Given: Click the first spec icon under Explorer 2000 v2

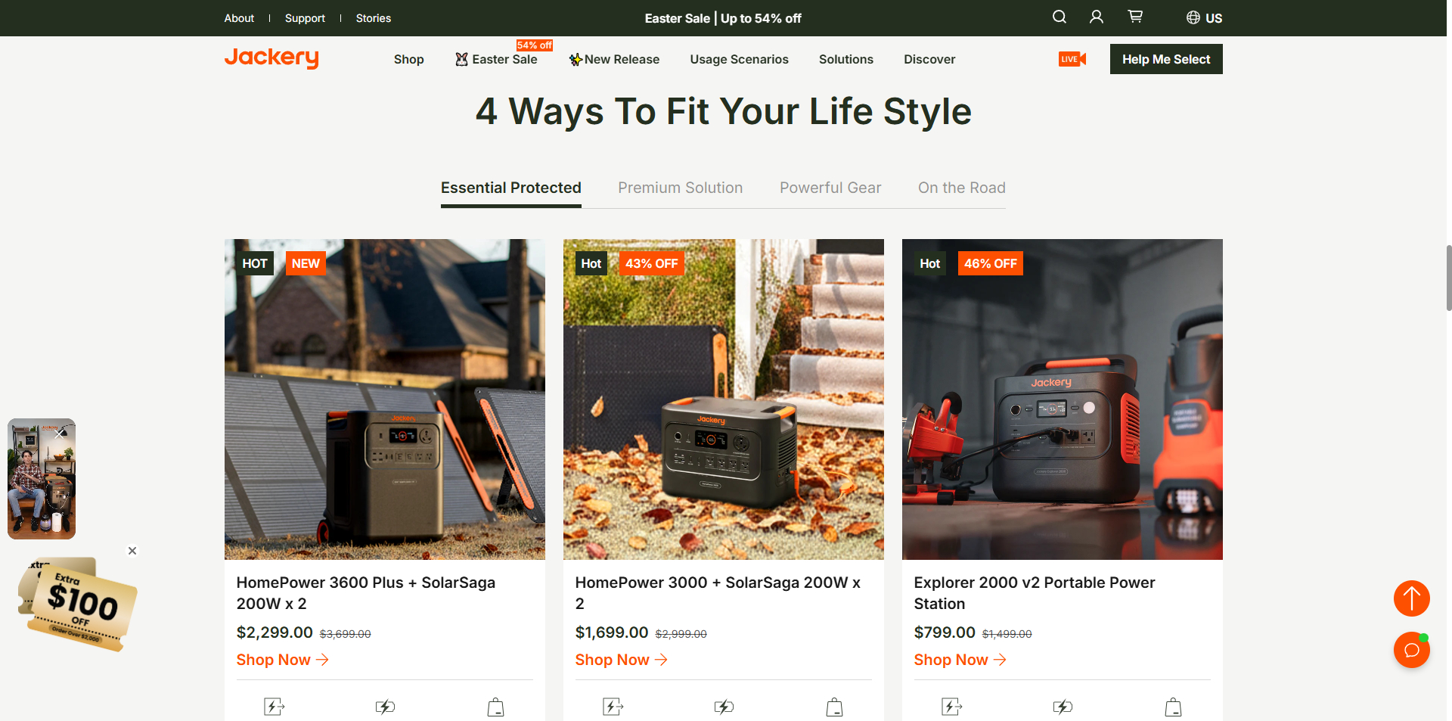Looking at the screenshot, I should point(951,707).
